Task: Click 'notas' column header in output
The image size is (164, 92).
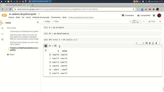Action: (65, 51)
